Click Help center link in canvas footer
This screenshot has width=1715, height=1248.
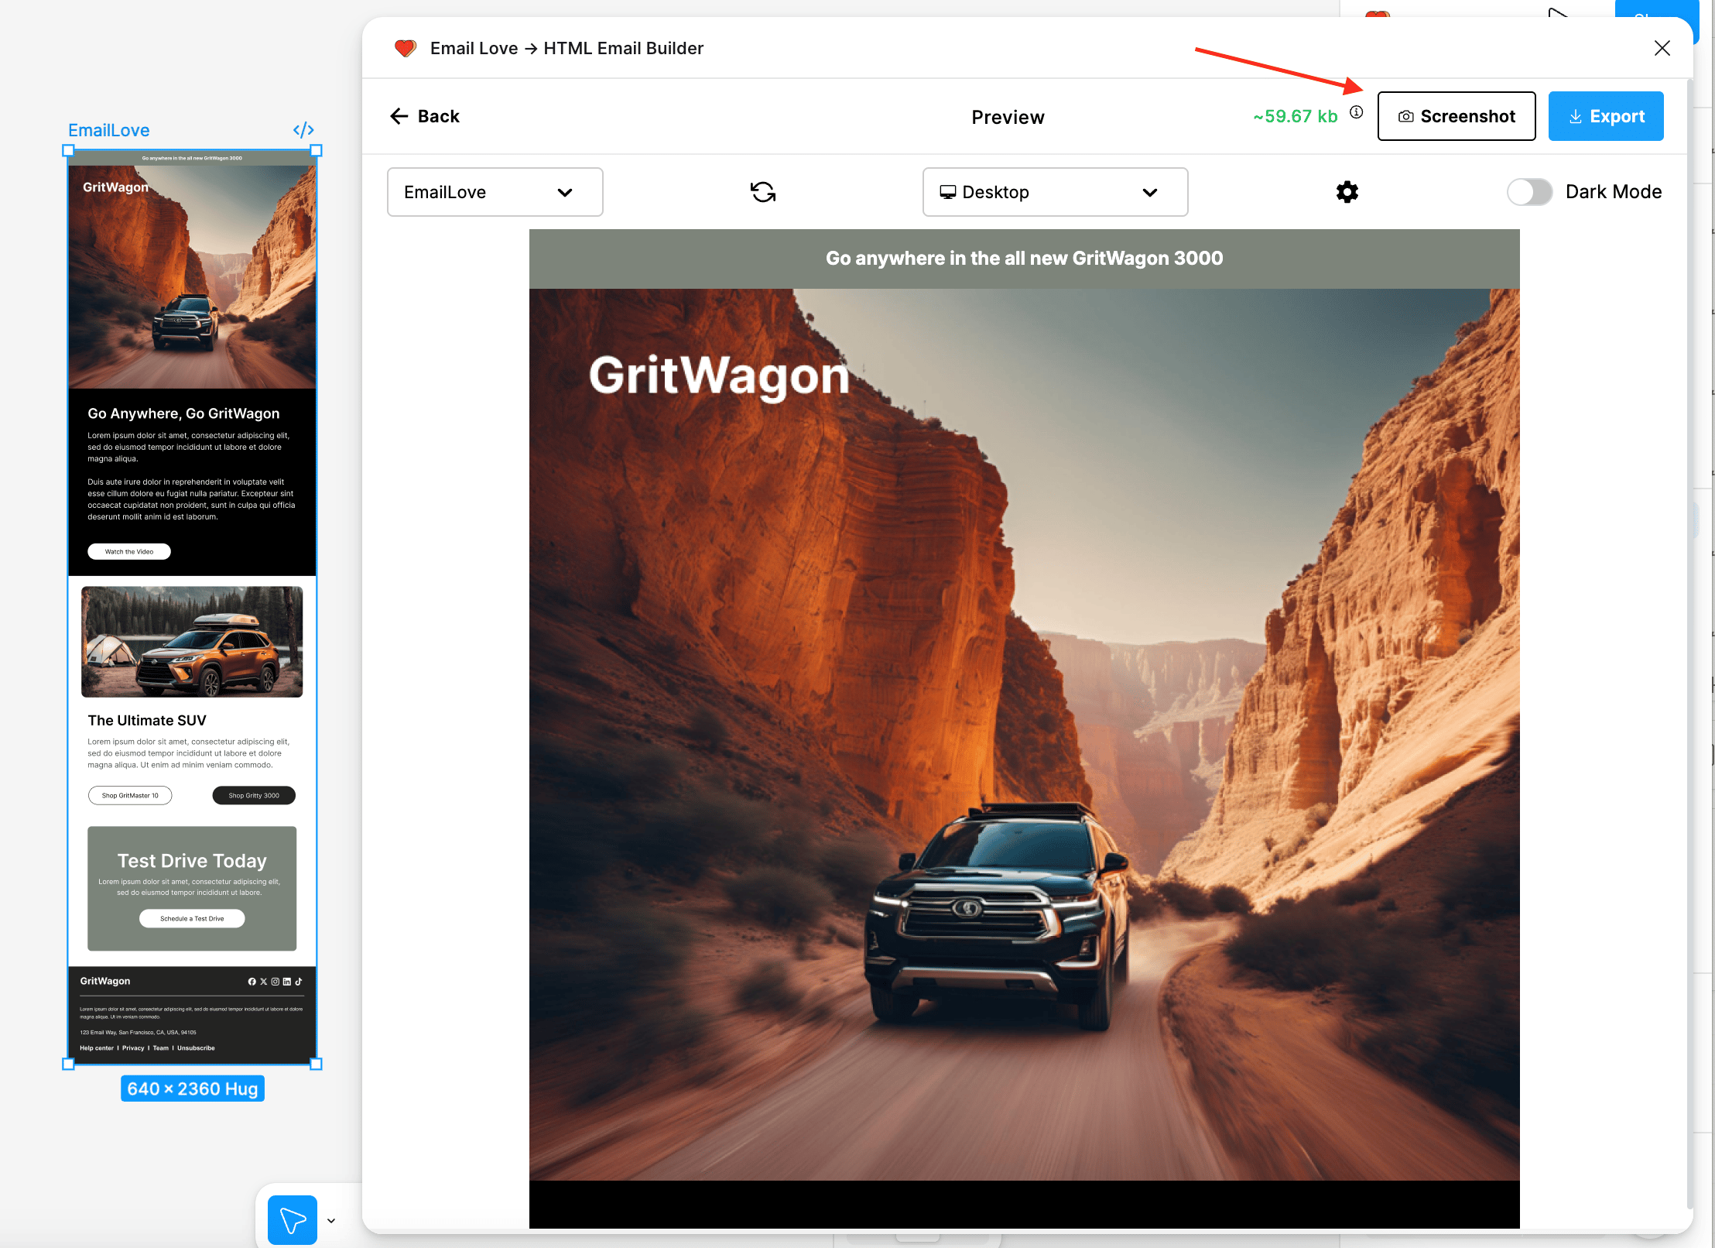point(97,1047)
